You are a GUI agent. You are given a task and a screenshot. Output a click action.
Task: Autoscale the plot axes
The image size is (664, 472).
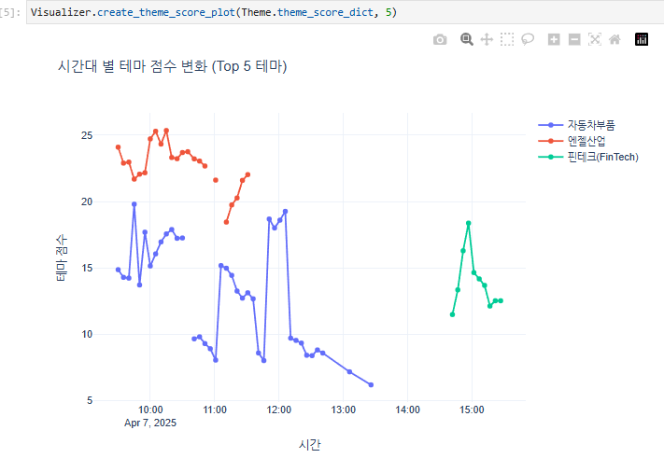[x=595, y=40]
